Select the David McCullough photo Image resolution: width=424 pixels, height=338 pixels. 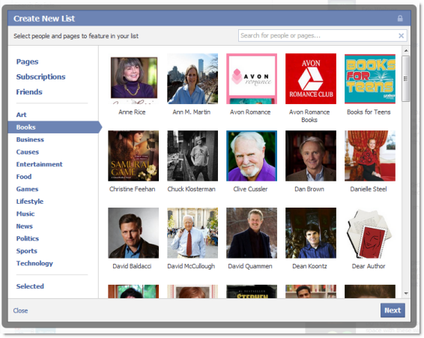coord(193,233)
